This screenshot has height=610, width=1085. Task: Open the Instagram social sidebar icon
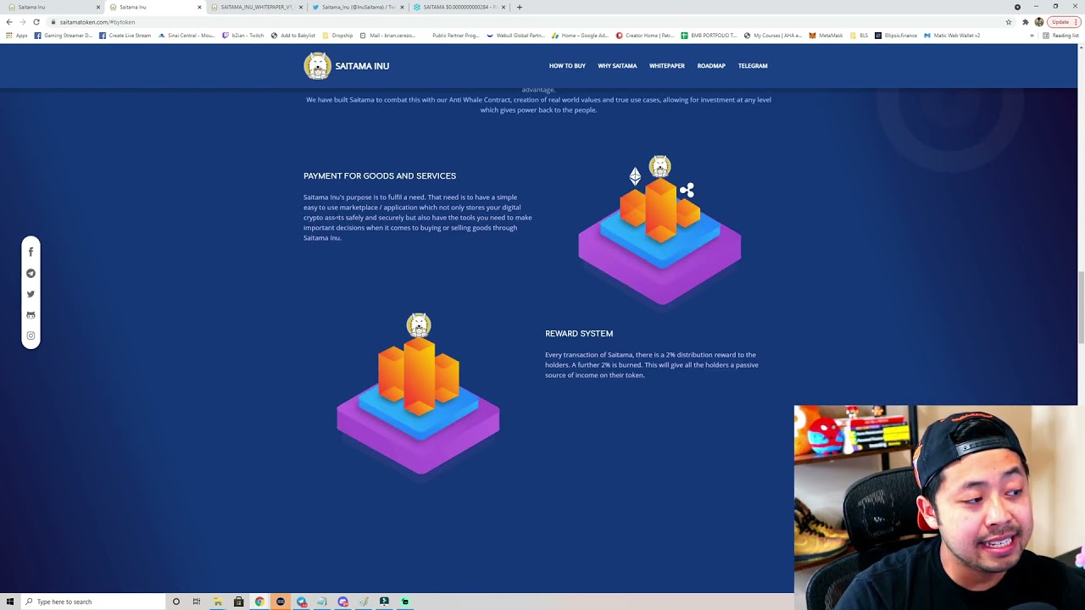31,335
